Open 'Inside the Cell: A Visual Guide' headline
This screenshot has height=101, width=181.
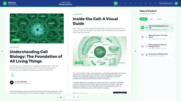pos(95,21)
